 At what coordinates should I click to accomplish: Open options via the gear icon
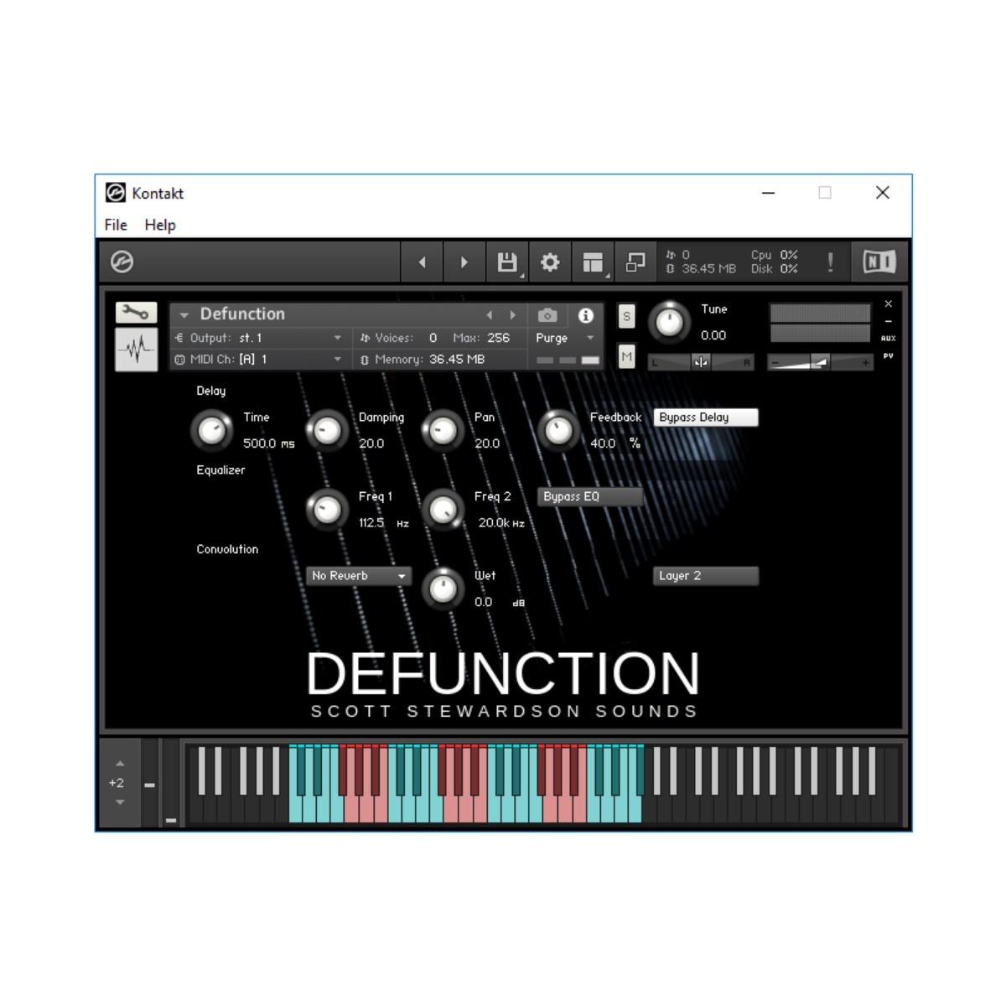point(550,262)
